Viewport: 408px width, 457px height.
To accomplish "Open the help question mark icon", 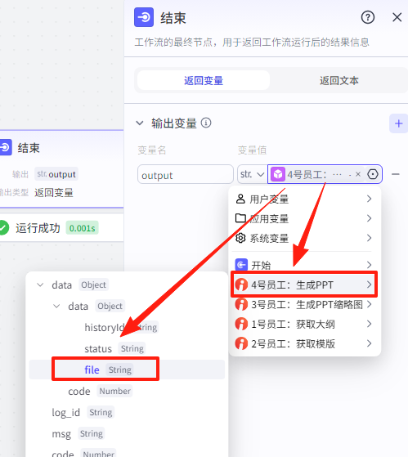I will click(367, 17).
